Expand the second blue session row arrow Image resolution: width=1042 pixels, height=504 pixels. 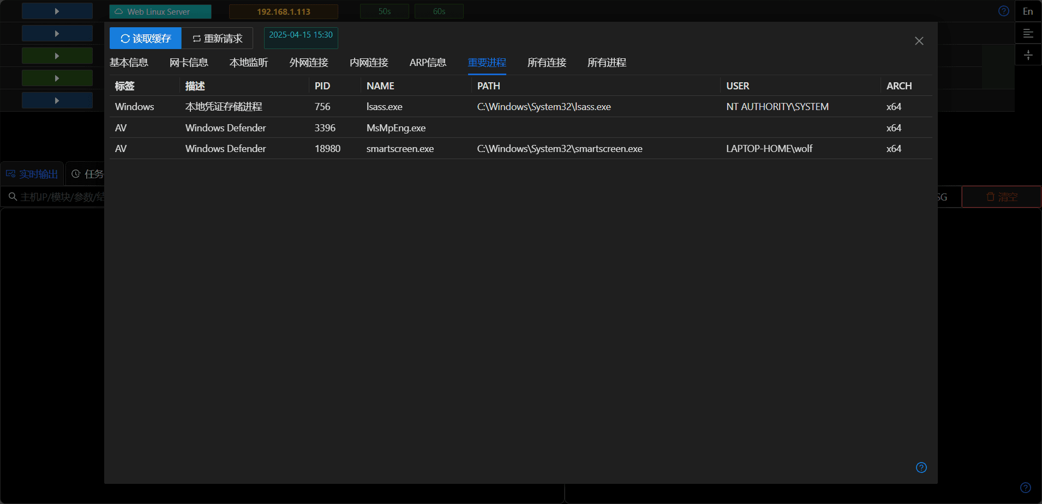coord(57,33)
